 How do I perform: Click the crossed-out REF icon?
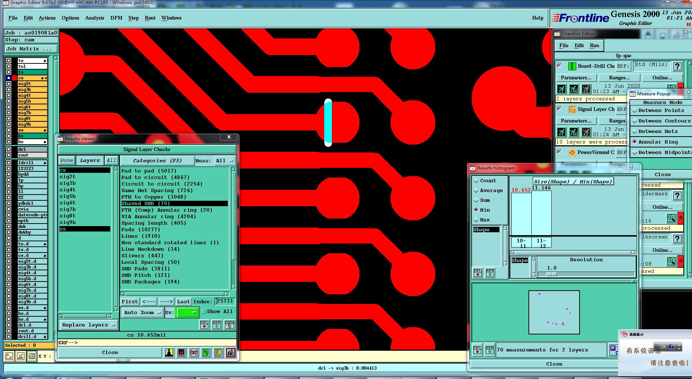(194, 352)
